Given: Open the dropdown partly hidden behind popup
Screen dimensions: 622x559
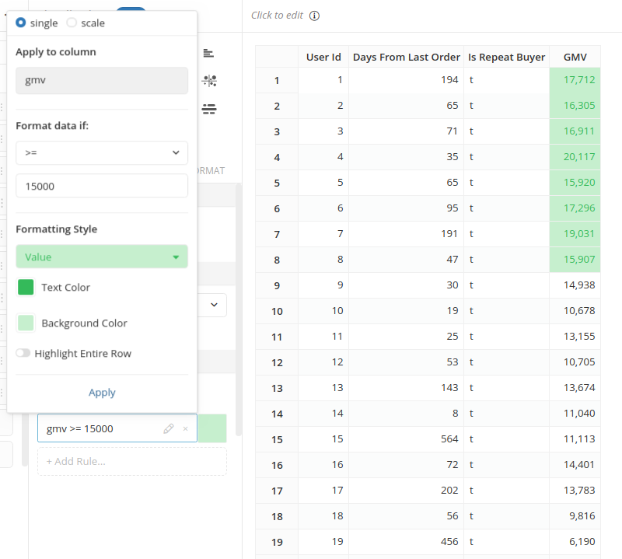Looking at the screenshot, I should pyautogui.click(x=214, y=306).
